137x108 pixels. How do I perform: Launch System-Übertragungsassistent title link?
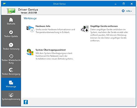click(51, 50)
